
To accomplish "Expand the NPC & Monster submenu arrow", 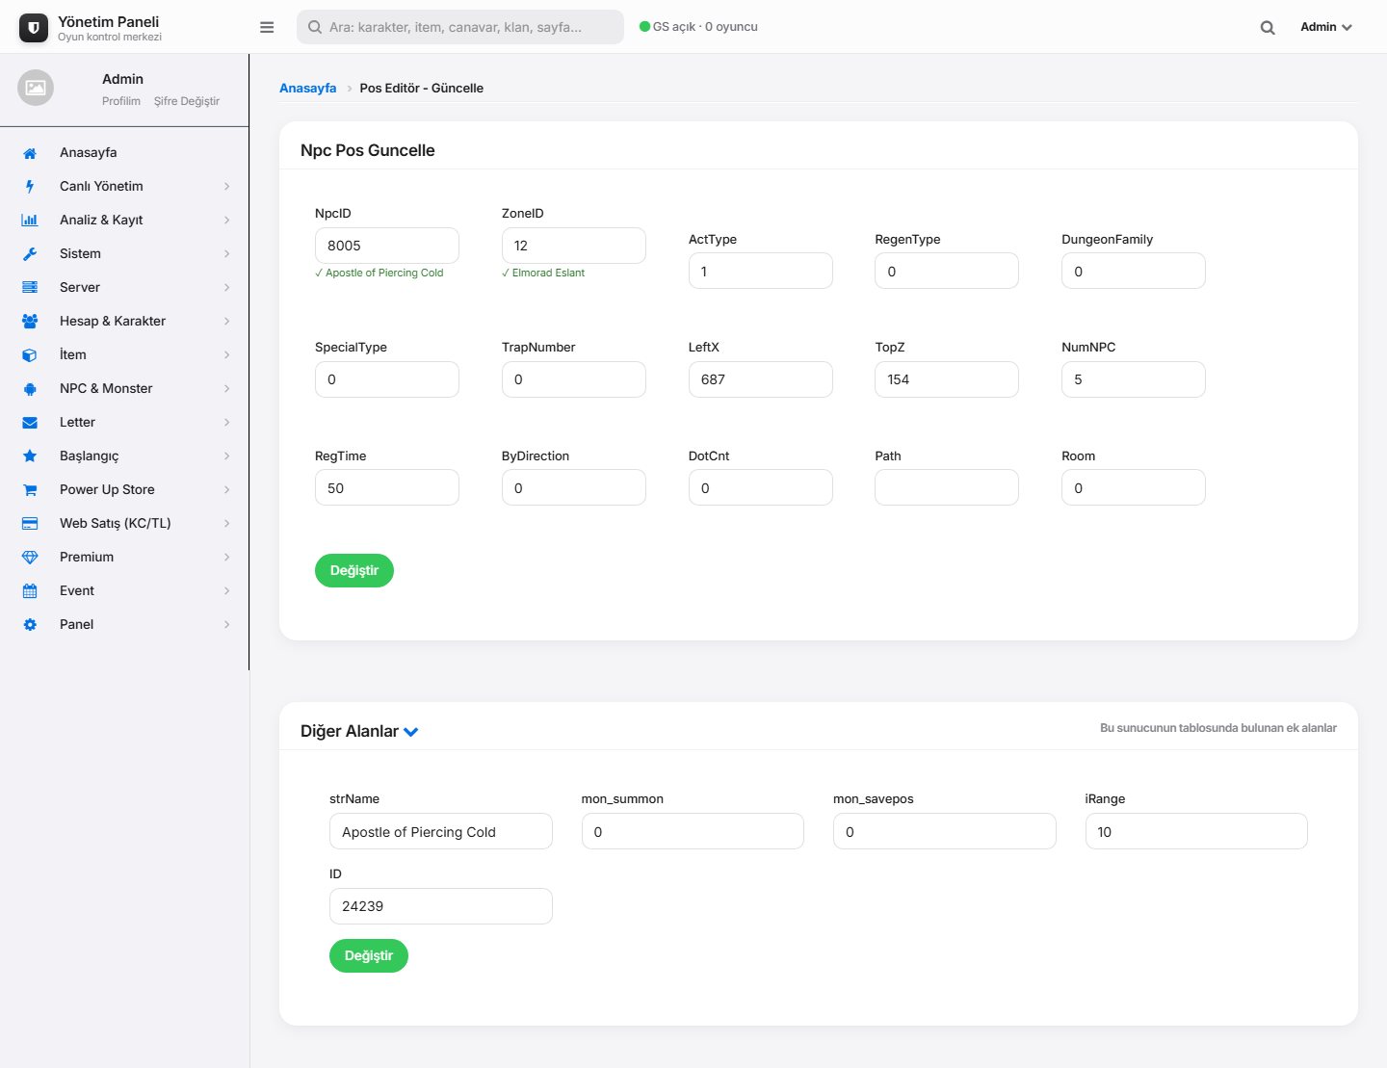I will pos(227,389).
